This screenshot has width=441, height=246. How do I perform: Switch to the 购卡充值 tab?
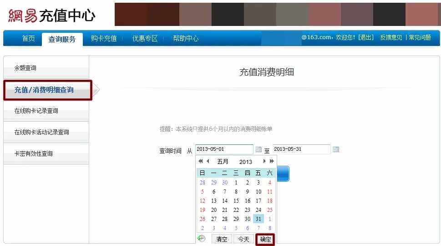point(104,39)
